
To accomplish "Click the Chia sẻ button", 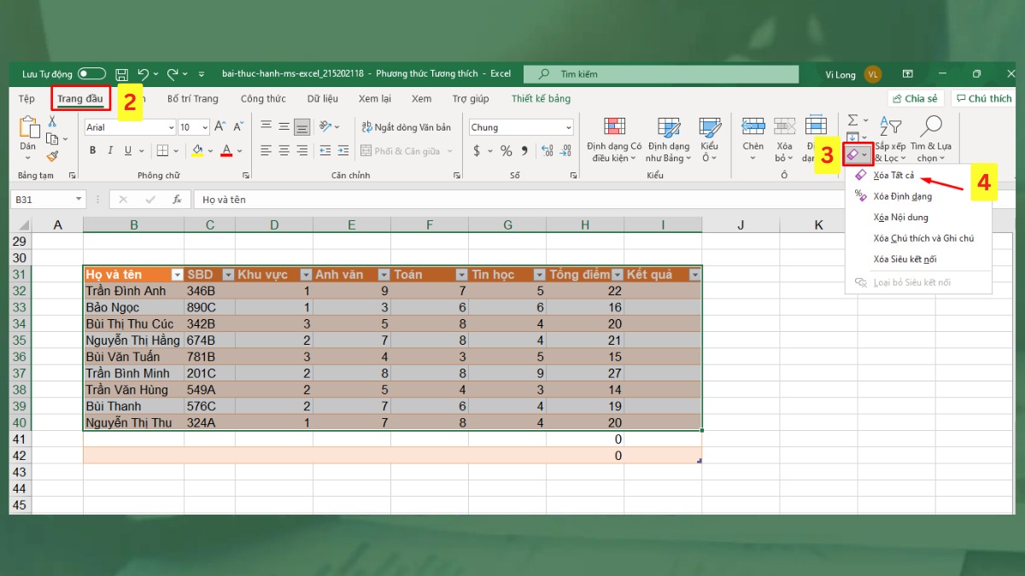I will pos(917,98).
